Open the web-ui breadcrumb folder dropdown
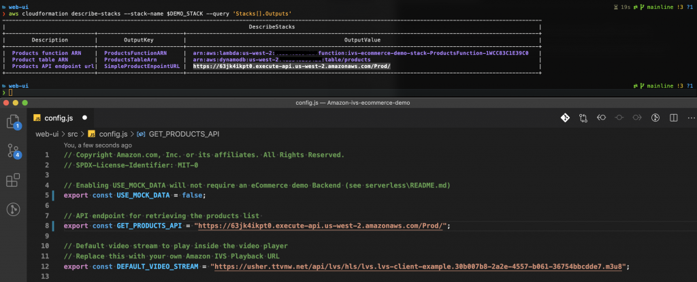The width and height of the screenshot is (697, 282). [x=48, y=134]
